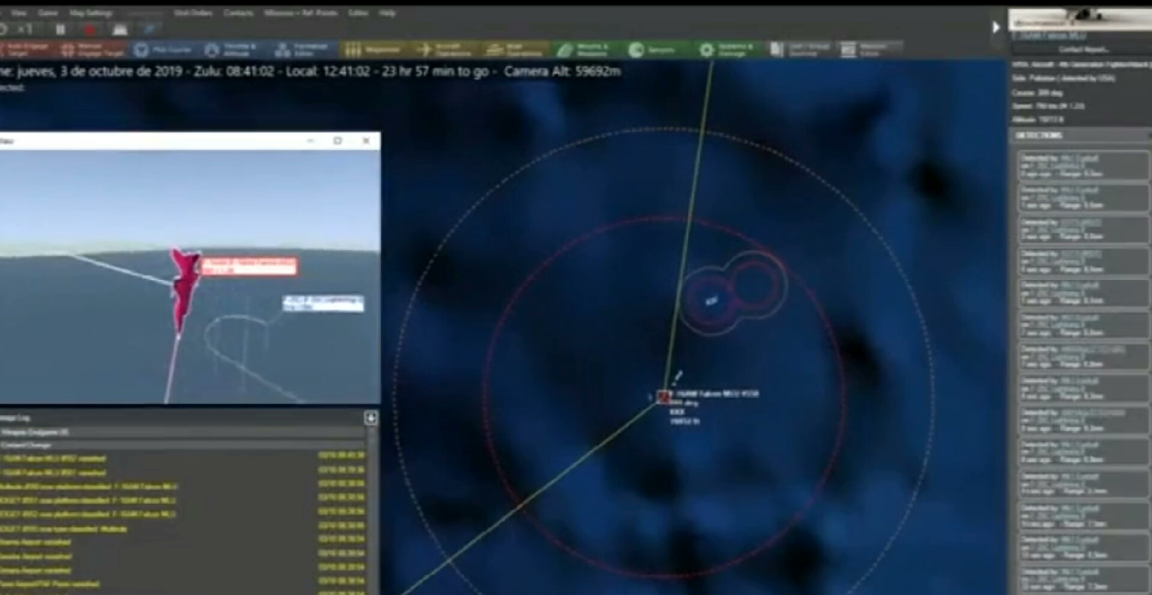Click the aircraft thumbnail in the right panel
The image size is (1152, 595).
coord(1080,19)
